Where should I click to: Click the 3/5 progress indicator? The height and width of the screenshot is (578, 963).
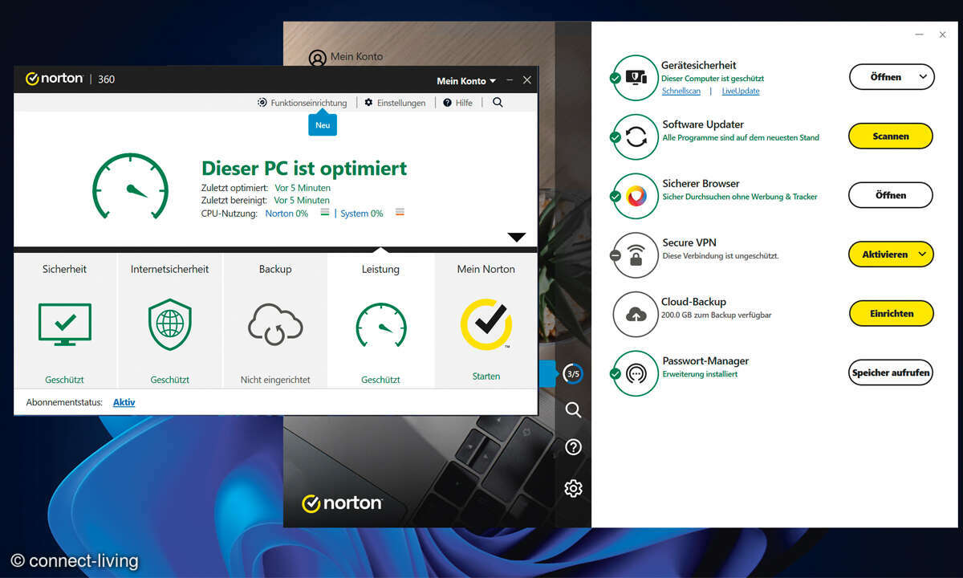click(x=572, y=373)
